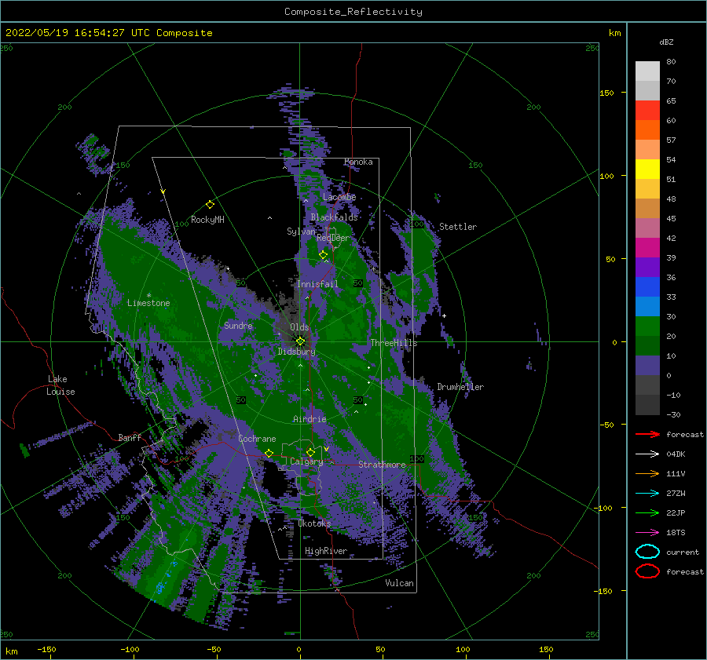The image size is (707, 660).
Task: Click the Banff label
Action: pyautogui.click(x=130, y=438)
